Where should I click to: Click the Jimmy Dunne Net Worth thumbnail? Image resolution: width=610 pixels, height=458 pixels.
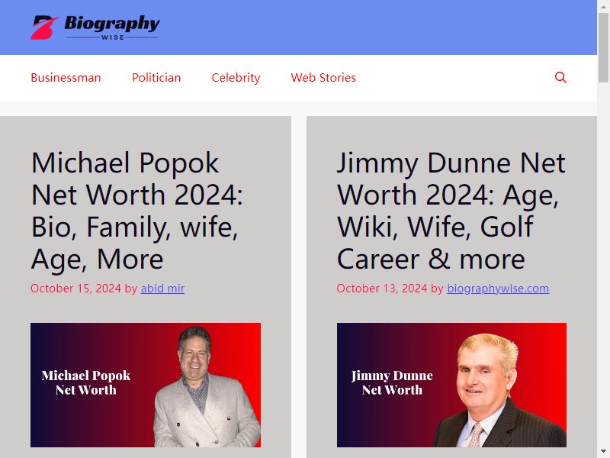click(451, 385)
